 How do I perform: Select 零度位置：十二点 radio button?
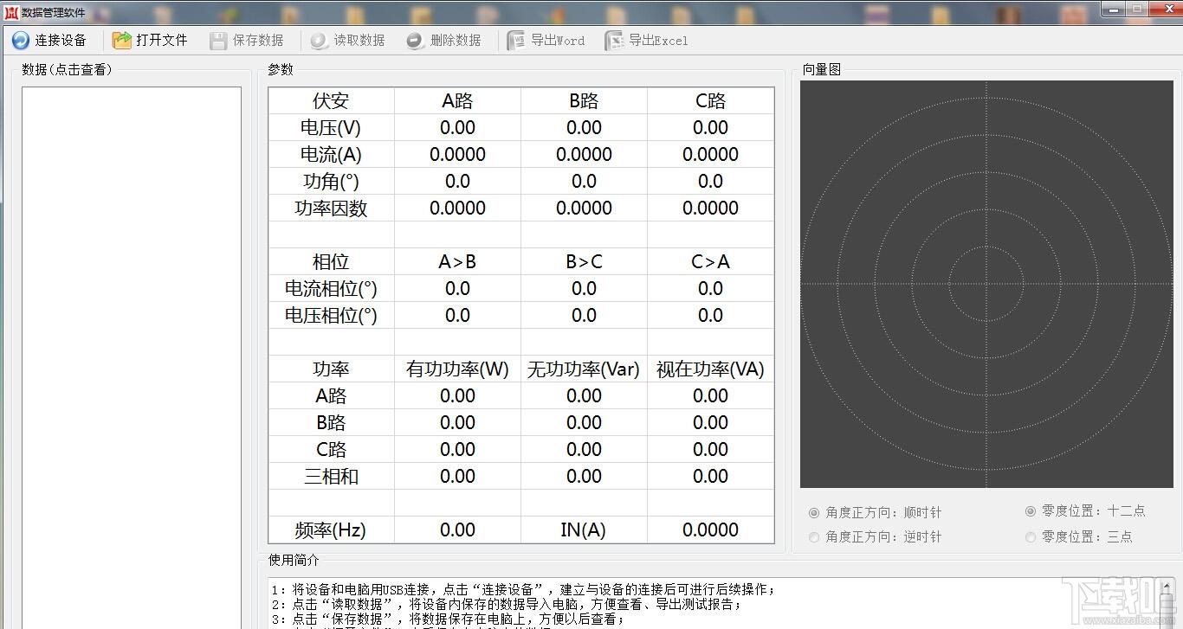(1031, 511)
